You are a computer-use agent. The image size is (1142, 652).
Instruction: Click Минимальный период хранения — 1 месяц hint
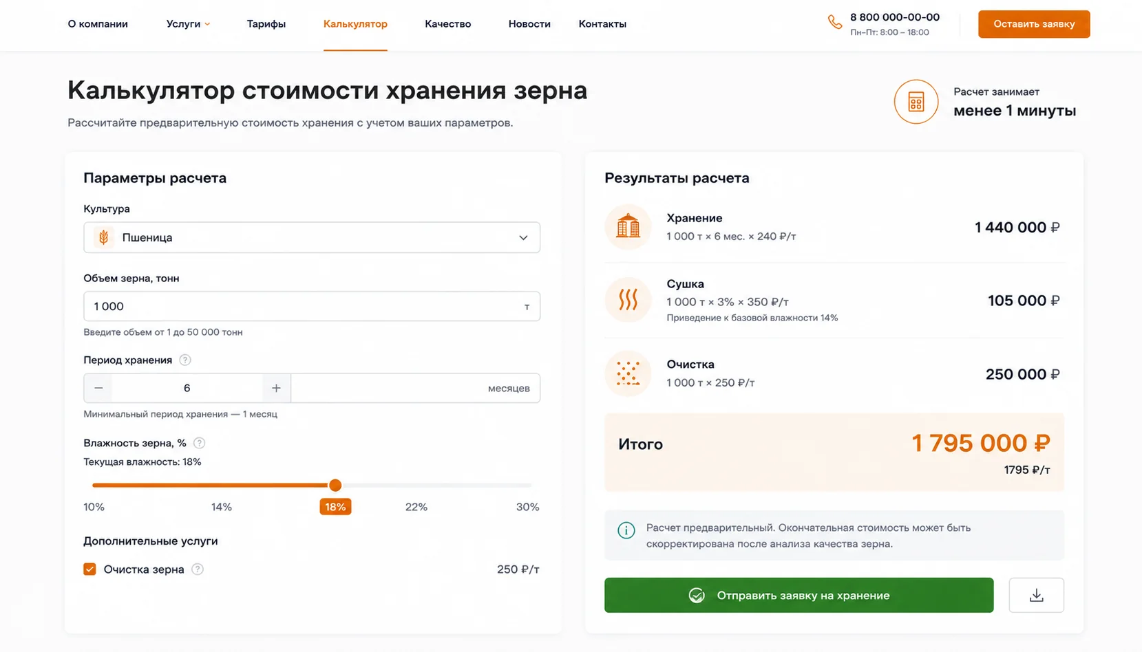point(180,414)
